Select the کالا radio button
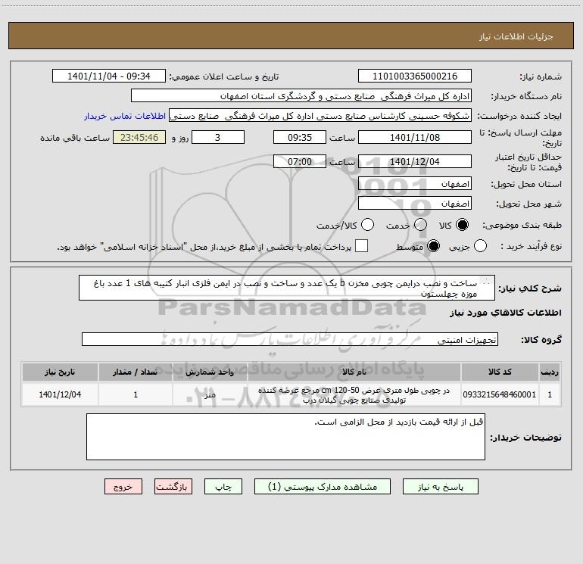The height and width of the screenshot is (564, 583). point(462,225)
